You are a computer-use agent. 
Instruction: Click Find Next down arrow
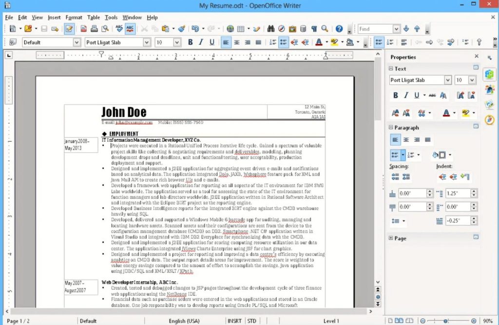coord(406,29)
